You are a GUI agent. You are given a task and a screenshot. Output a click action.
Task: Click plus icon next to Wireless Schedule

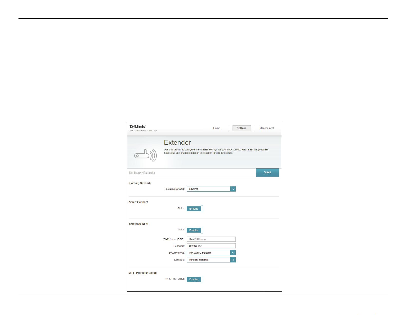click(x=233, y=260)
